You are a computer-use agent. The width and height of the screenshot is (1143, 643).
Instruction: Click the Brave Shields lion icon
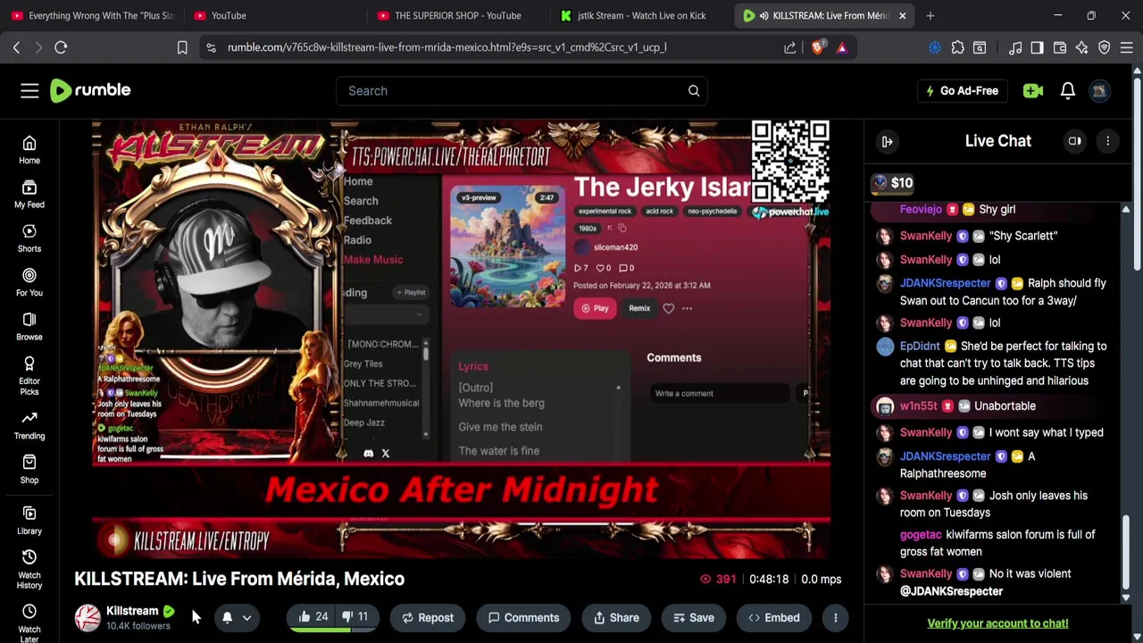point(817,47)
